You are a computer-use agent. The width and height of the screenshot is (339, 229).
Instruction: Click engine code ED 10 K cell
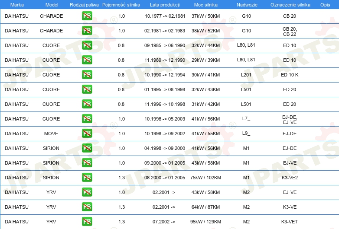click(290, 75)
